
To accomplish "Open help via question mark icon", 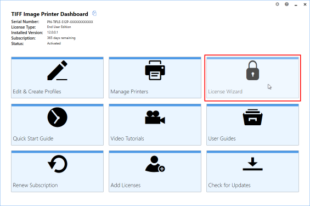I will click(286, 4).
